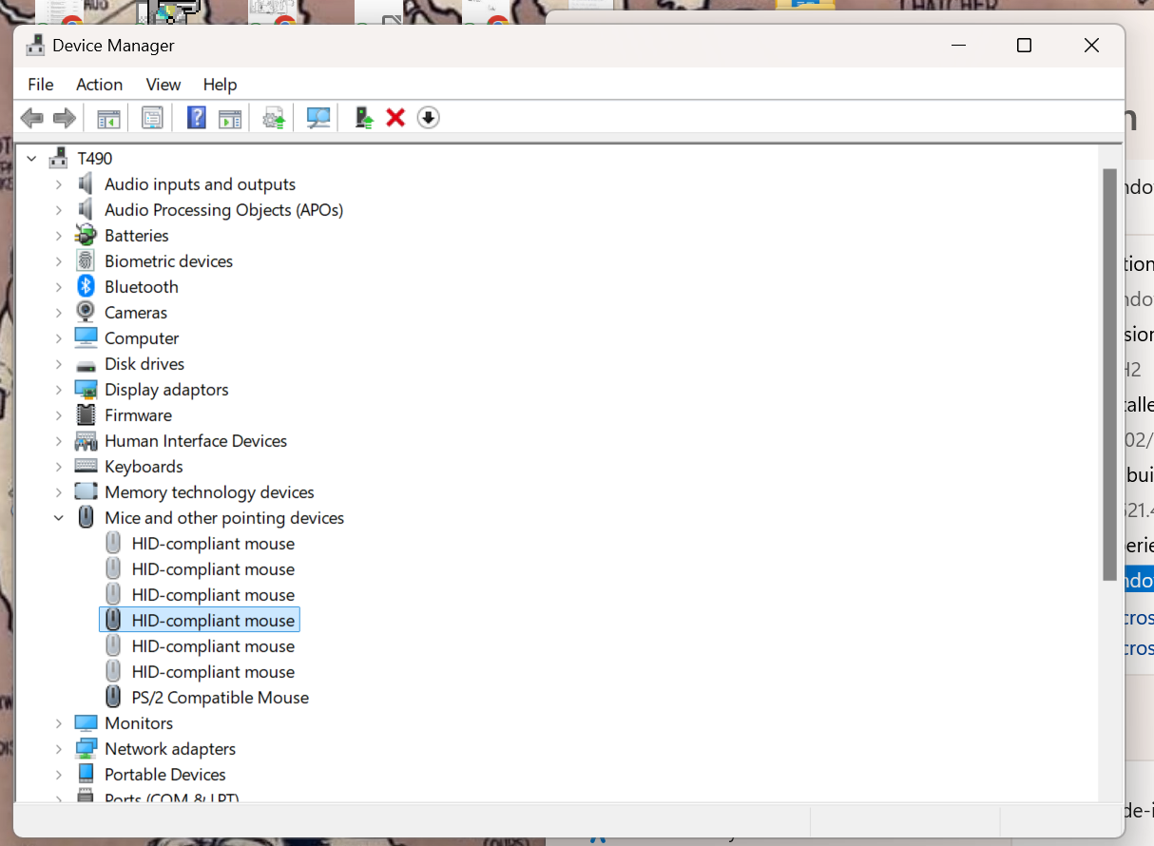Image resolution: width=1154 pixels, height=846 pixels.
Task: Select the Cameras label
Action: pos(136,312)
